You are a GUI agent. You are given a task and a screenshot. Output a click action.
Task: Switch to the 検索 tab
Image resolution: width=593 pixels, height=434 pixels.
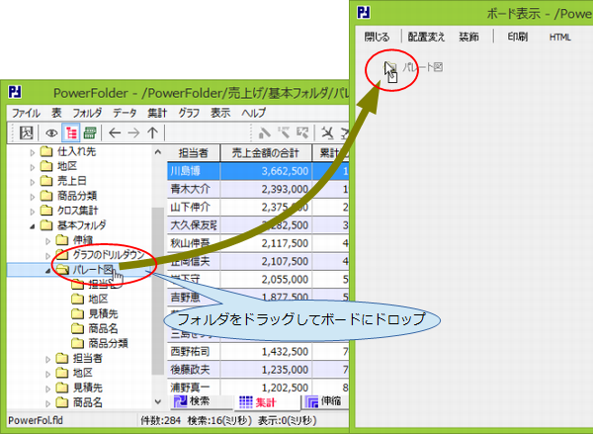197,402
